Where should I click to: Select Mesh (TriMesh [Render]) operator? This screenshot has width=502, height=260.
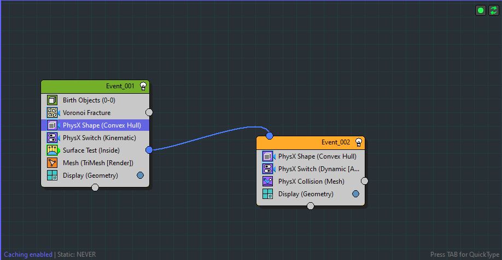coord(95,162)
